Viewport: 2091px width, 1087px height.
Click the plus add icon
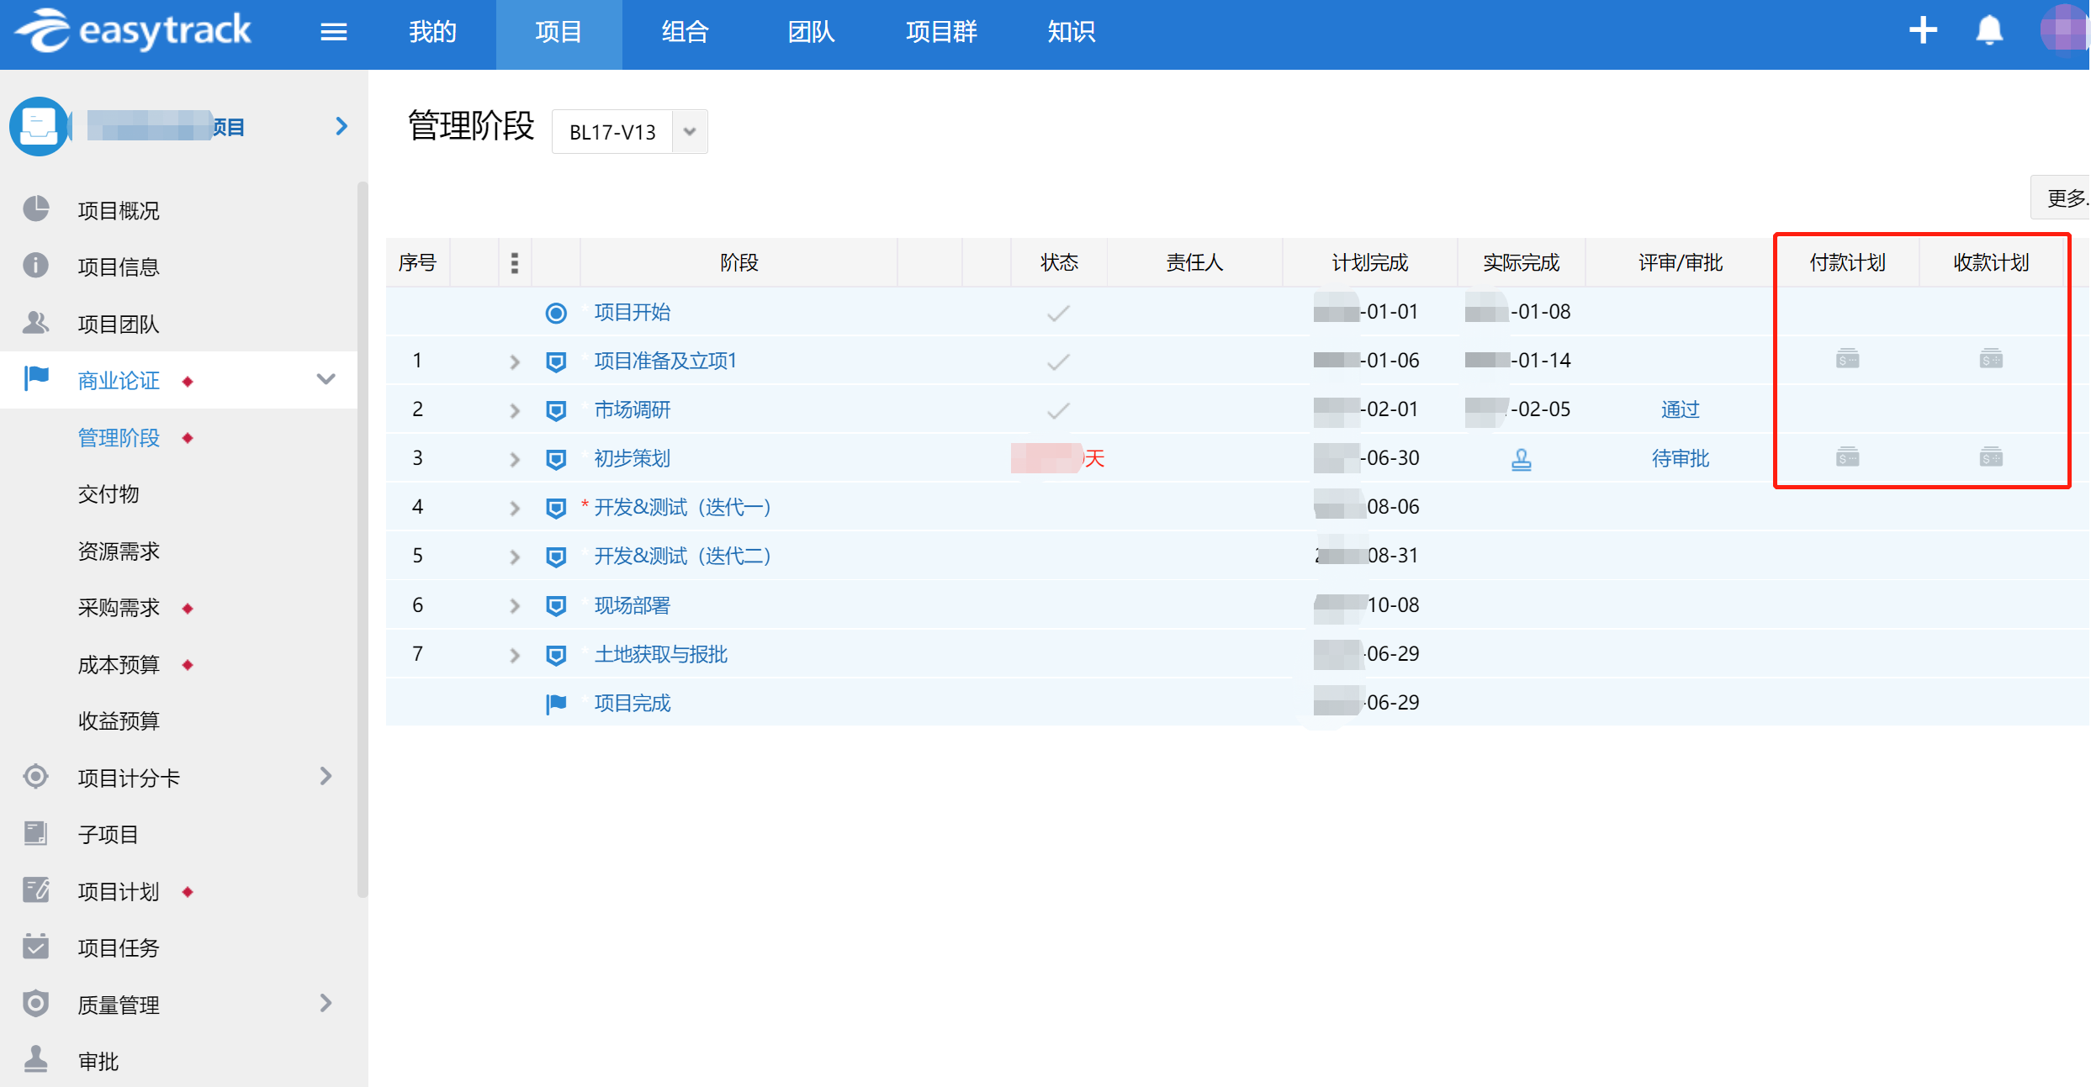click(x=1923, y=31)
